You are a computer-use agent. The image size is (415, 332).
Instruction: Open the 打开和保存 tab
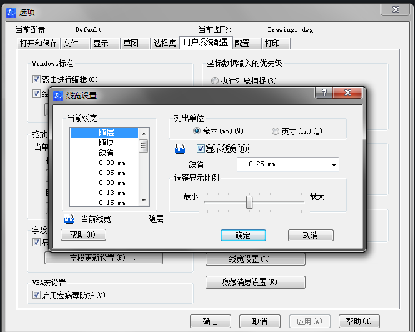(37, 43)
